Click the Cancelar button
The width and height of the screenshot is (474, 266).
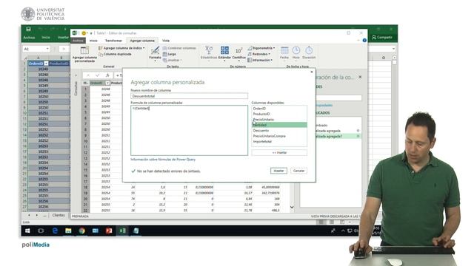coord(298,171)
